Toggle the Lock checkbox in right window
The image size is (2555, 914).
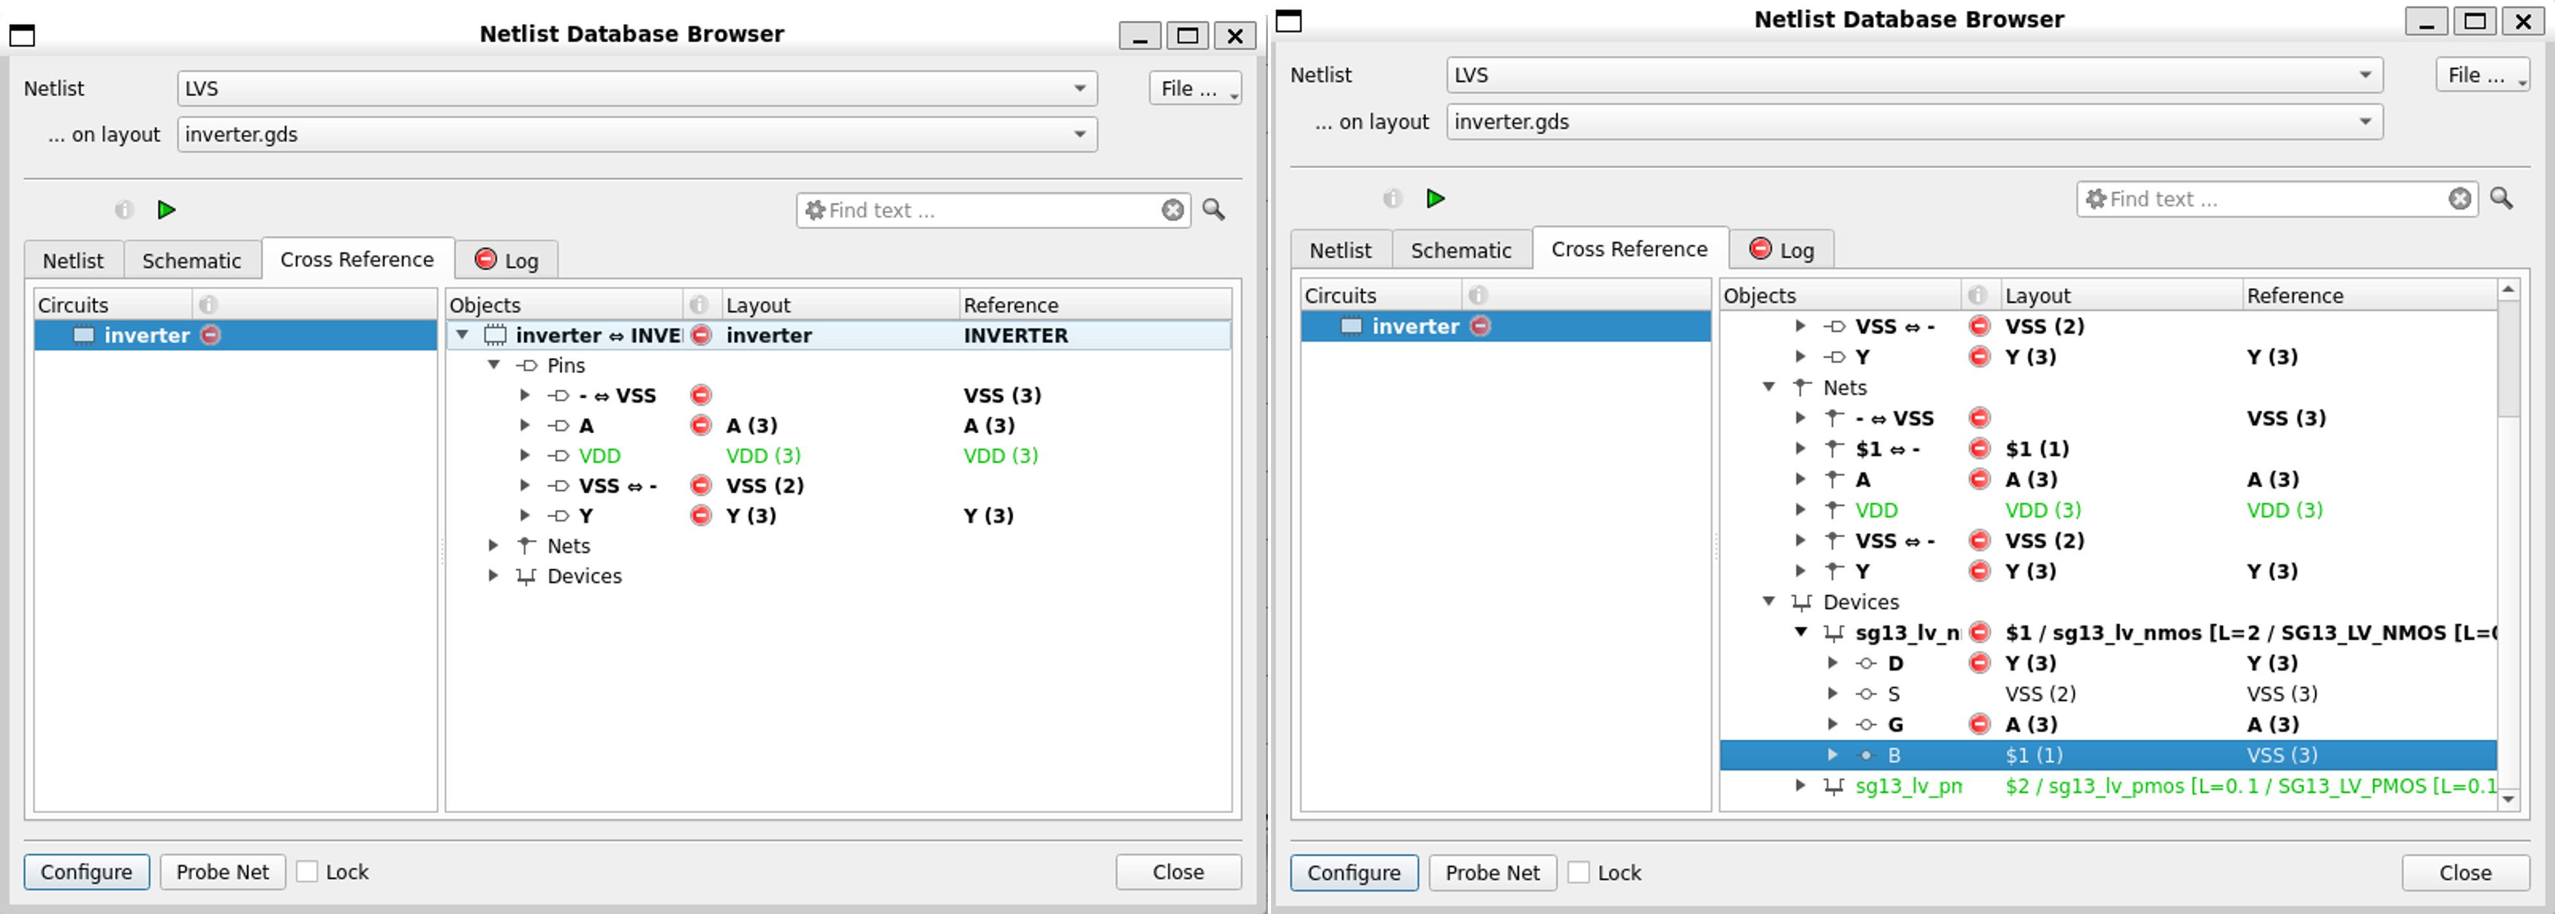point(1578,872)
